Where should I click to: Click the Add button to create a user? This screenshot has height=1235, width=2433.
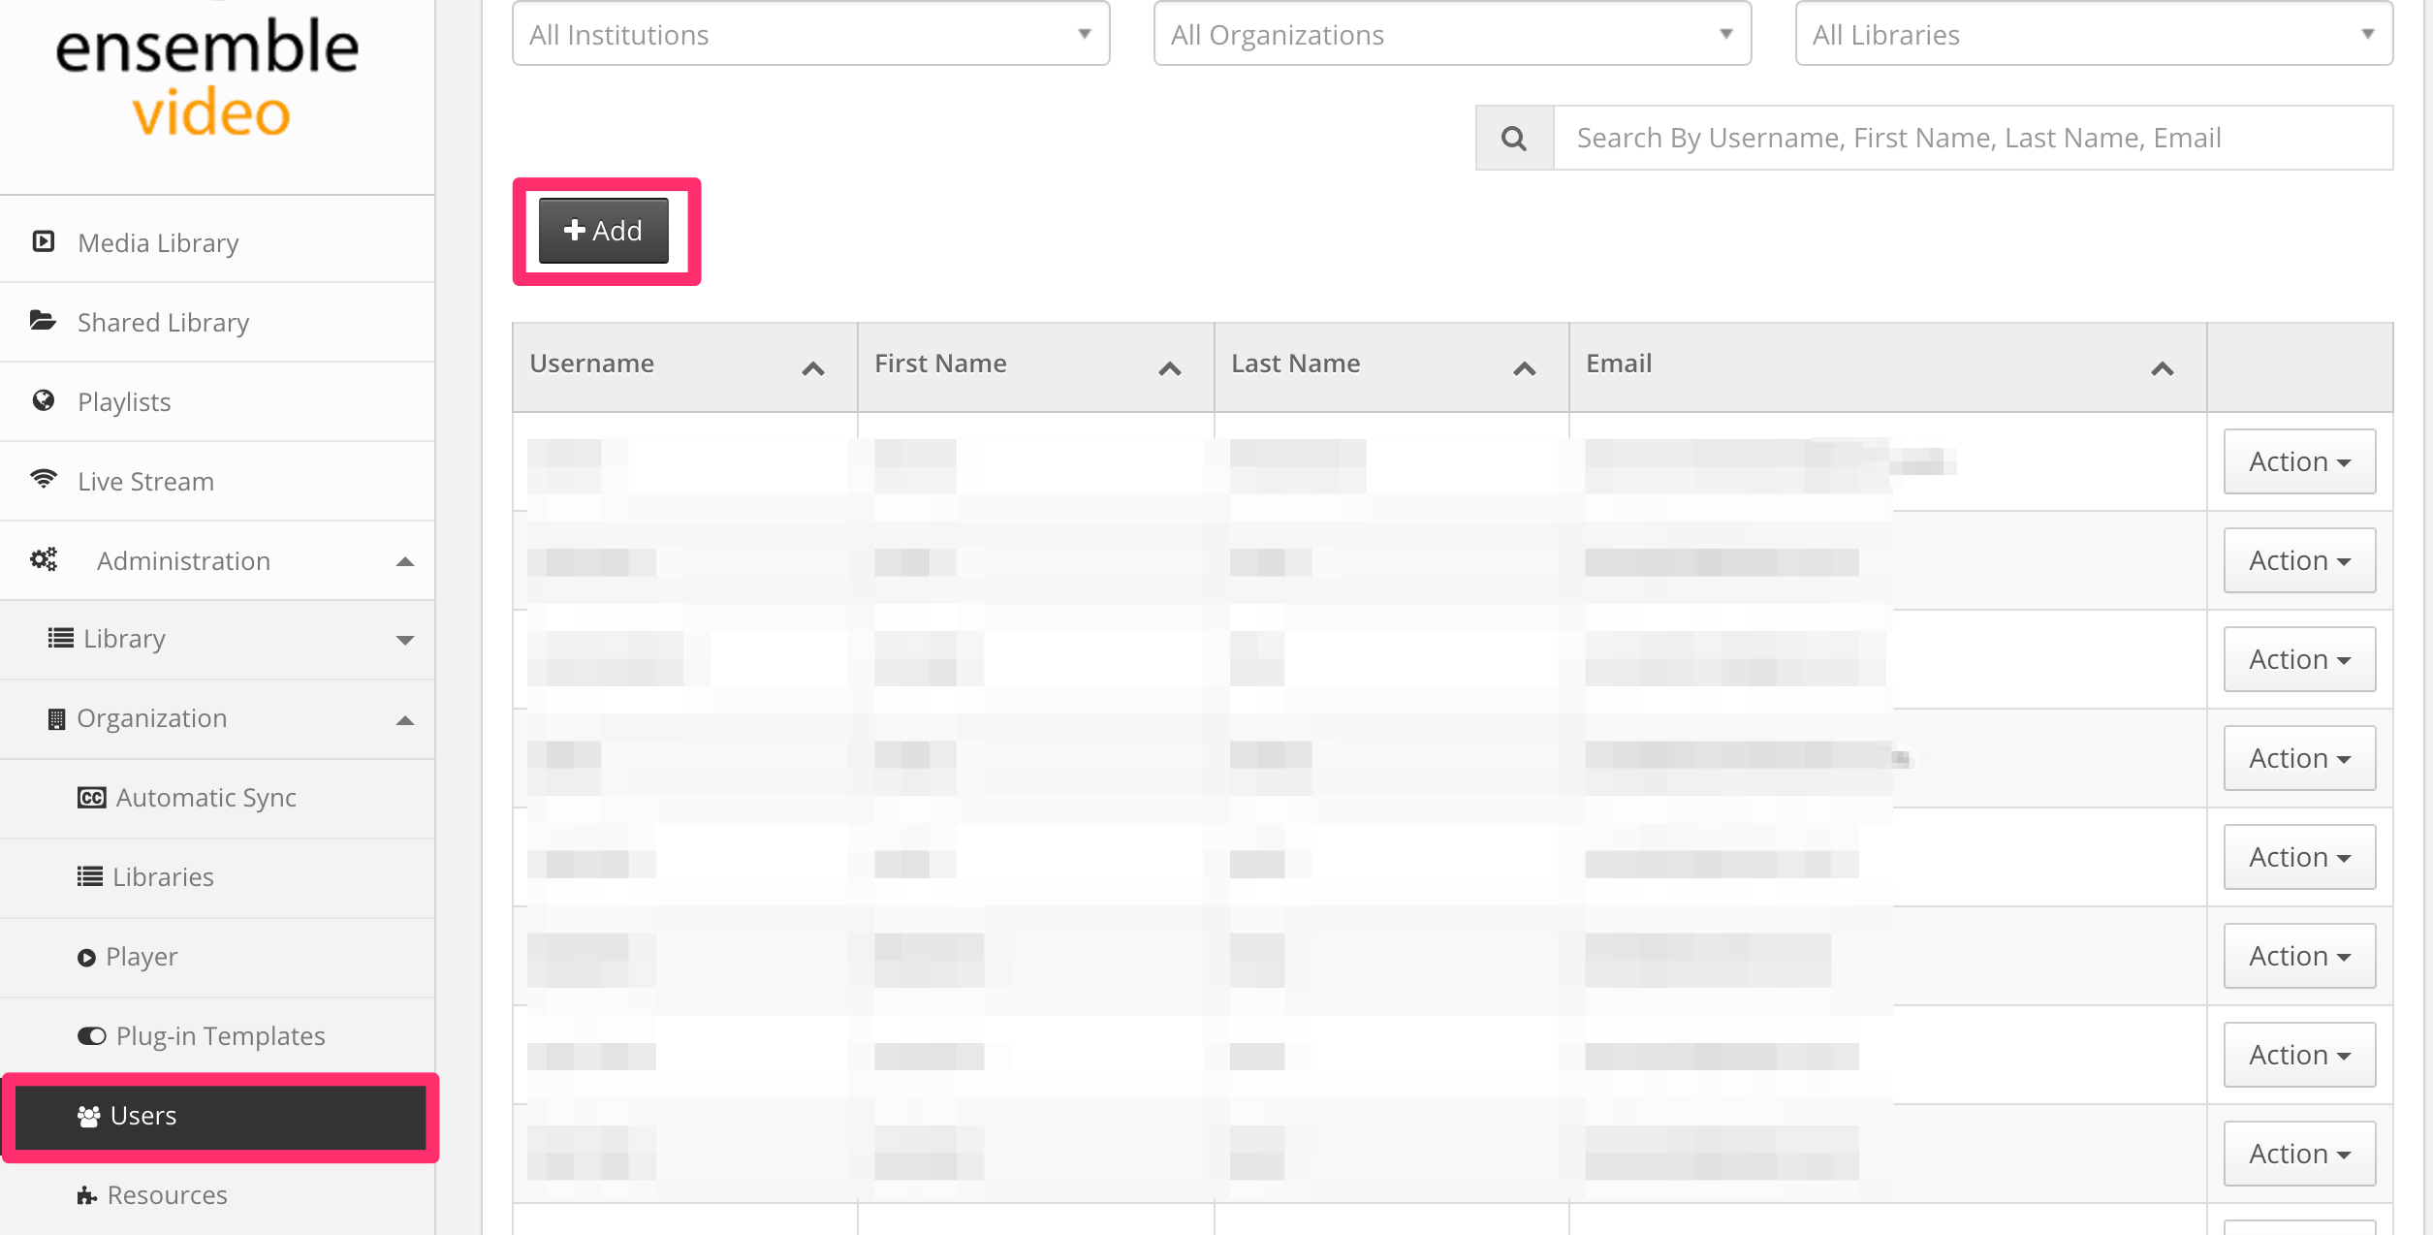coord(602,231)
